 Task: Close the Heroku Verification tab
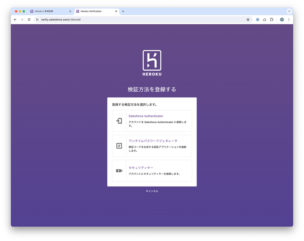pyautogui.click(x=116, y=11)
